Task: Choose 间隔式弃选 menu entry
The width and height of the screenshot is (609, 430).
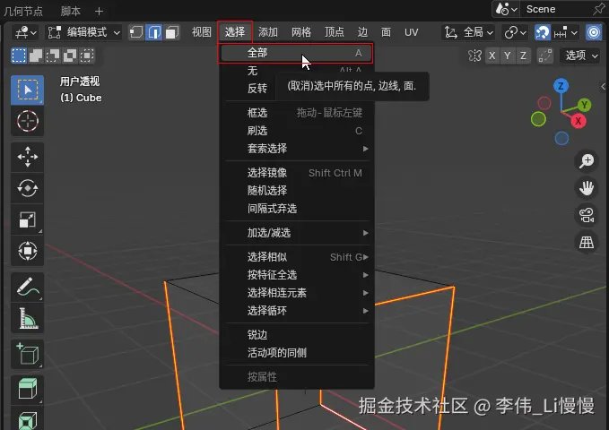Action: 297,209
